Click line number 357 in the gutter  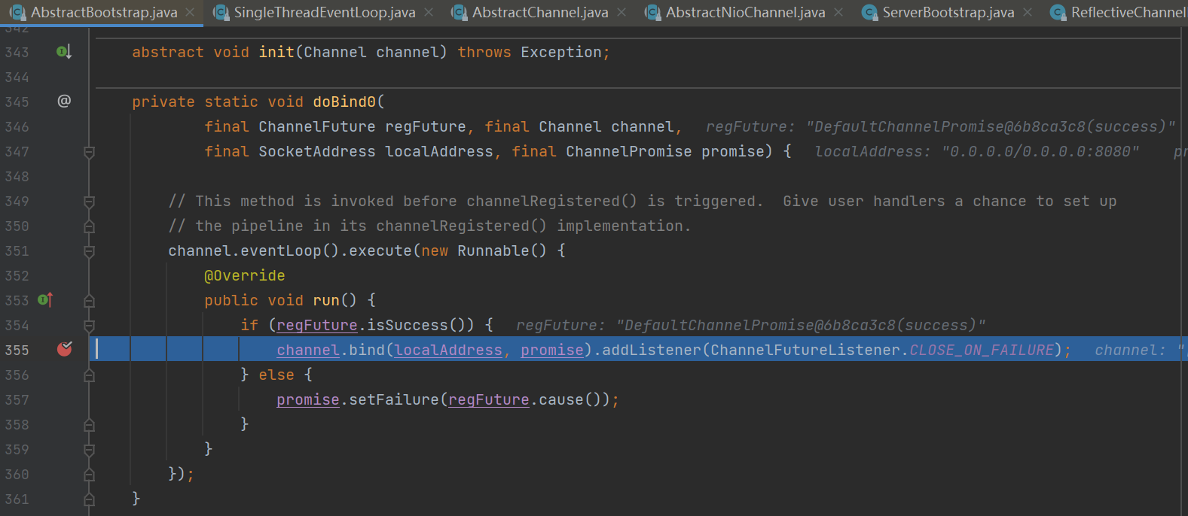pyautogui.click(x=17, y=399)
